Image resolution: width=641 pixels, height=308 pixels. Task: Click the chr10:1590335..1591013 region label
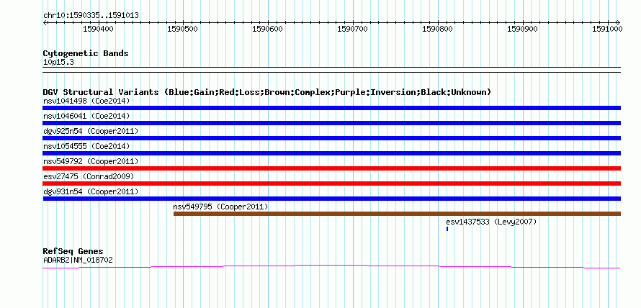point(91,16)
